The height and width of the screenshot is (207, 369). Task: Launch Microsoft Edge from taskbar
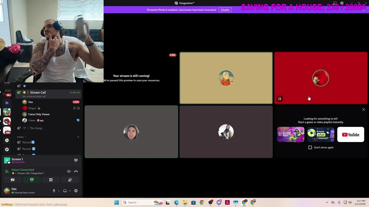pyautogui.click(x=176, y=202)
